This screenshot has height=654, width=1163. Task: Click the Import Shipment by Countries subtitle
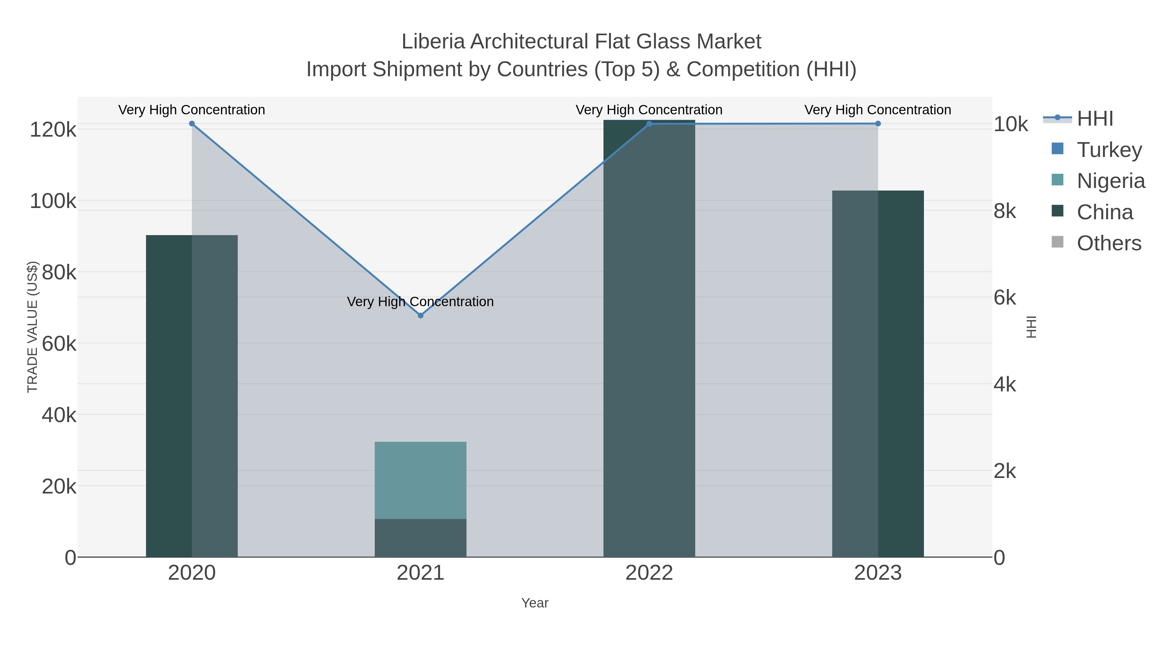pyautogui.click(x=581, y=69)
